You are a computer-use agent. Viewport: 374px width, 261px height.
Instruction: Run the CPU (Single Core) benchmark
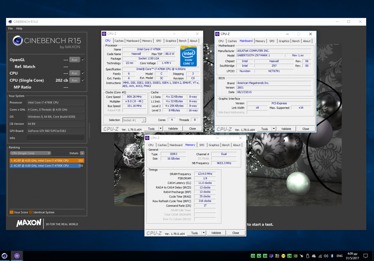click(x=74, y=80)
